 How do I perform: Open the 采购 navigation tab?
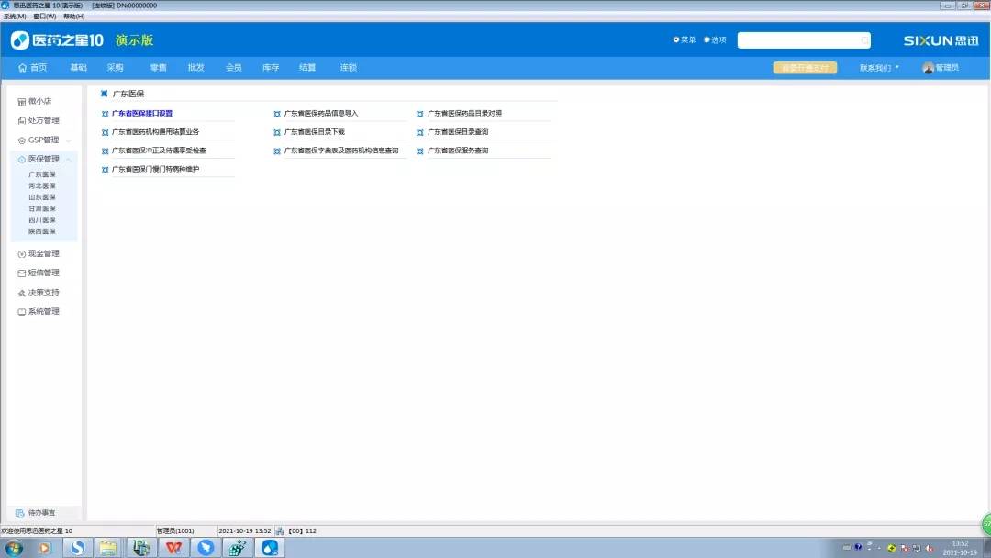tap(115, 68)
